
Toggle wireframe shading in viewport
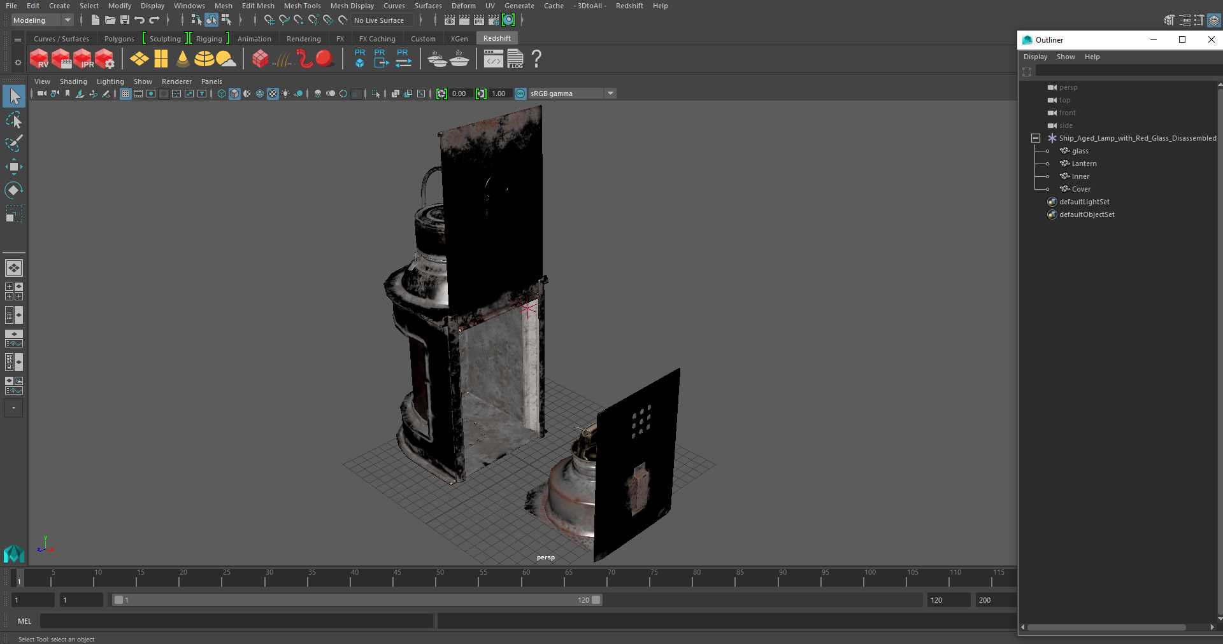(221, 94)
